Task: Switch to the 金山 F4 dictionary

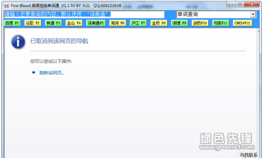Action: click(74, 23)
